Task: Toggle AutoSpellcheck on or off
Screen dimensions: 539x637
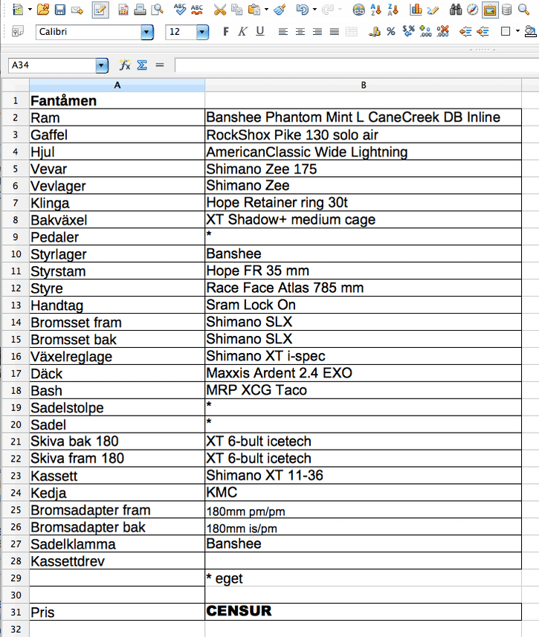Action: point(197,10)
